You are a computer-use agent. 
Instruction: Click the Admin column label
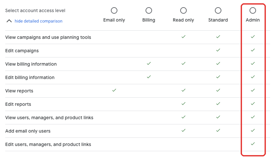coord(253,20)
